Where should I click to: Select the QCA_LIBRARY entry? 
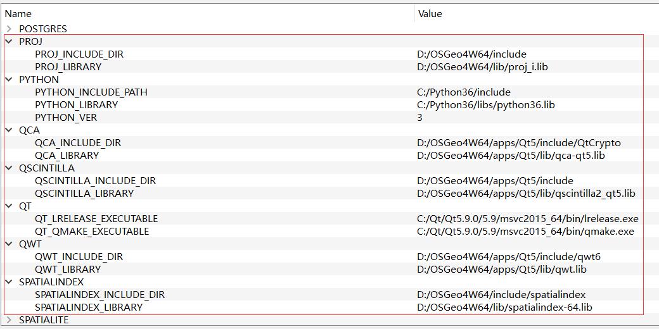67,155
